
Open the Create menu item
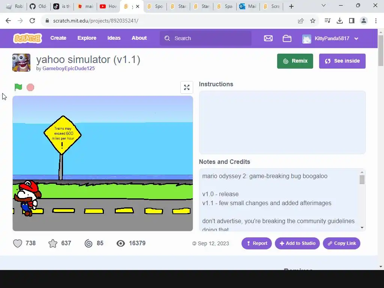[x=58, y=38]
